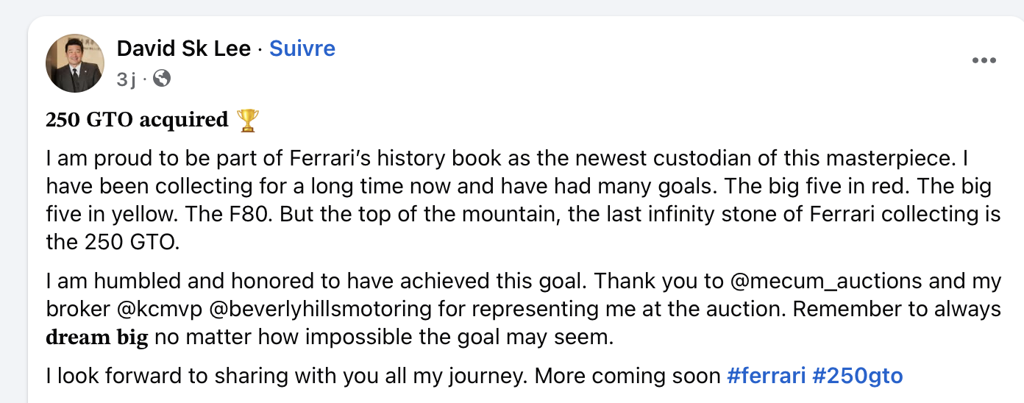Open David Sk Lee's profile picture
Viewport: 1024px width, 403px height.
(75, 63)
